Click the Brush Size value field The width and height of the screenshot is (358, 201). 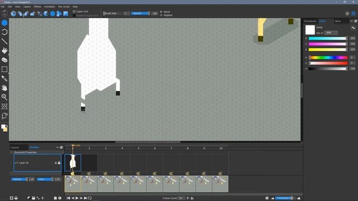pyautogui.click(x=126, y=13)
